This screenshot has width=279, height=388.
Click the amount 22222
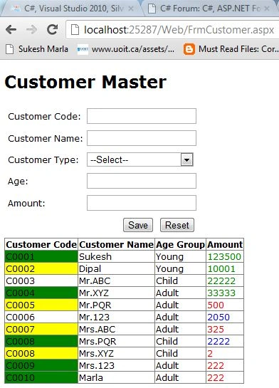(221, 281)
